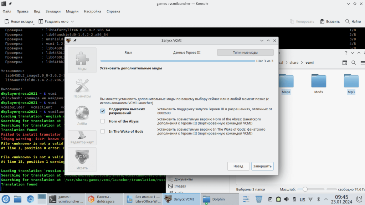The image size is (365, 205).
Task: Launch the Chromium browser from taskbar
Action: point(30,199)
